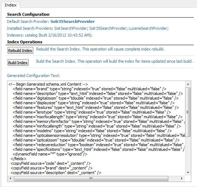Click the Solr35SearchProvider default provider text
Image resolution: width=197 pixels, height=187 pixels.
coord(72,21)
